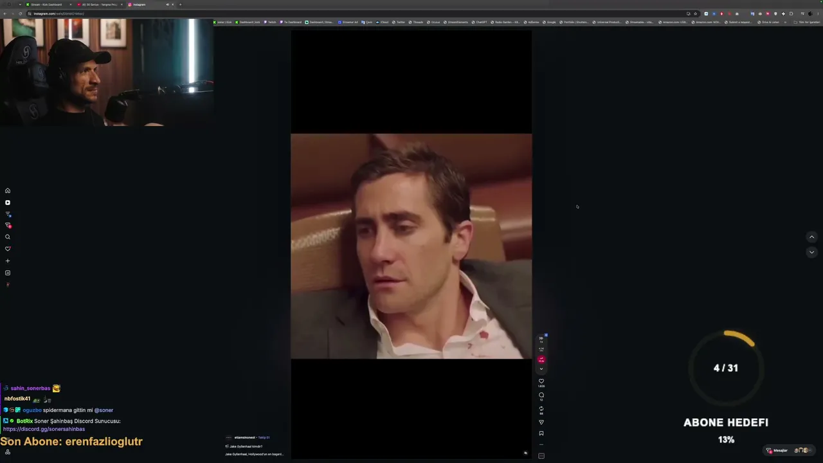Image resolution: width=823 pixels, height=463 pixels.
Task: Switch to the Stream - Kick Dashboard tab
Action: tap(48, 5)
